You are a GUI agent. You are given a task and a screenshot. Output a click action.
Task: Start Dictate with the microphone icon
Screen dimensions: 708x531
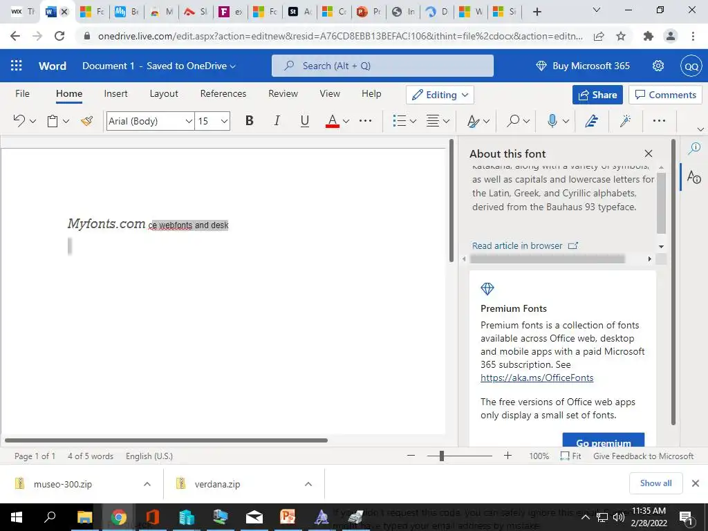[x=552, y=120]
